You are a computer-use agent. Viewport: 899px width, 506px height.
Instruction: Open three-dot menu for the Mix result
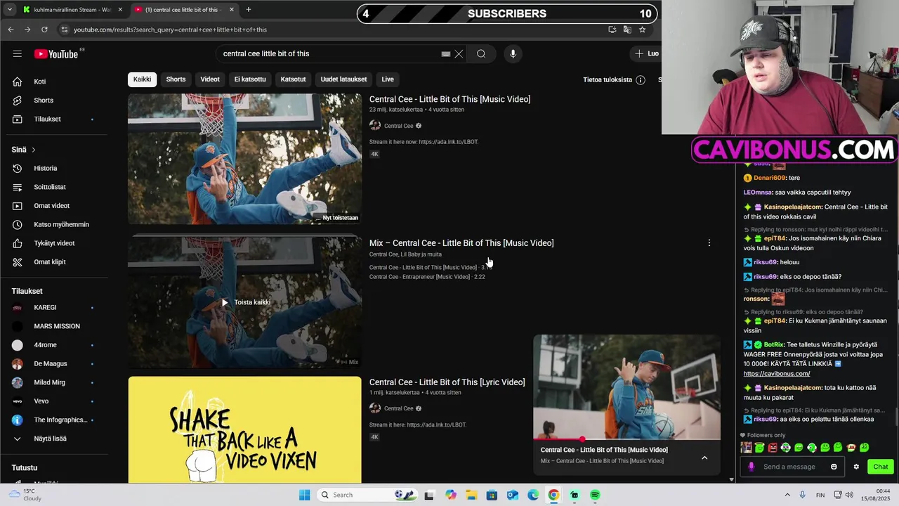click(709, 242)
